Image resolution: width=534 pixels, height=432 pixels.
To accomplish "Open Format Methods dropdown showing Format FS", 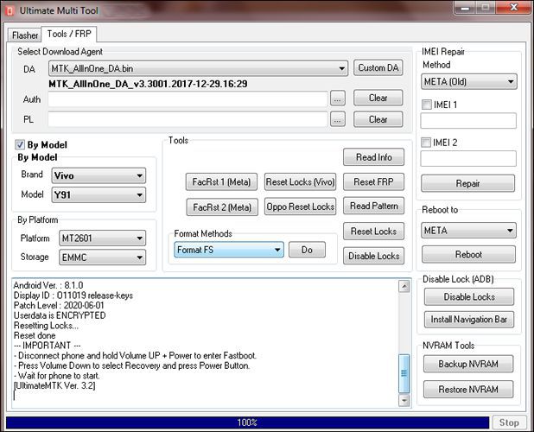I will pos(229,250).
